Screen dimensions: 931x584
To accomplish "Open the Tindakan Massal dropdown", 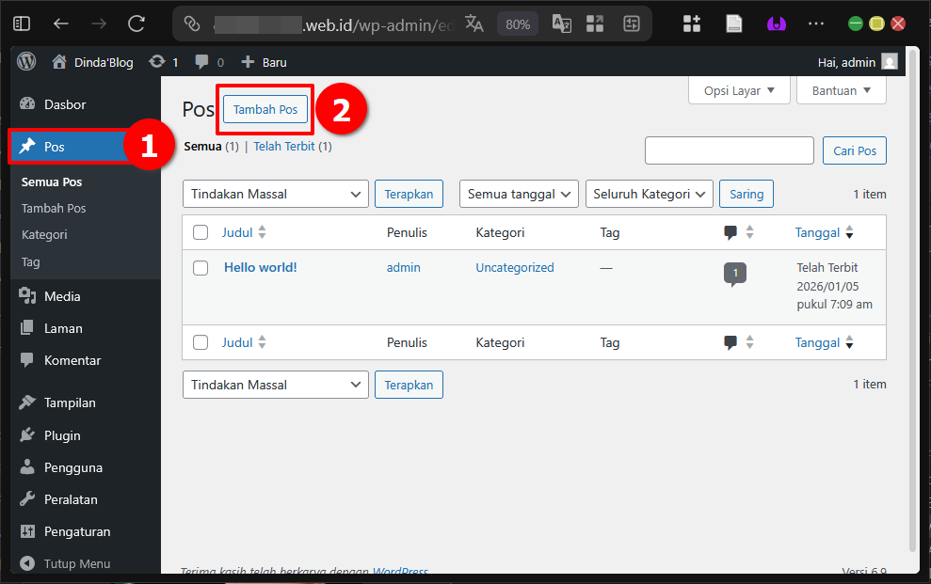I will click(x=275, y=194).
